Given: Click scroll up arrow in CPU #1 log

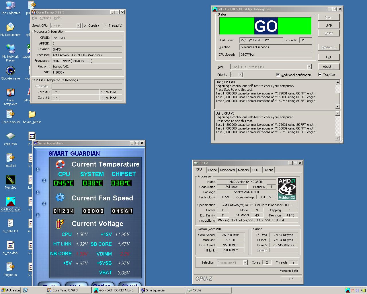Looking at the screenshot, I should tap(337, 113).
